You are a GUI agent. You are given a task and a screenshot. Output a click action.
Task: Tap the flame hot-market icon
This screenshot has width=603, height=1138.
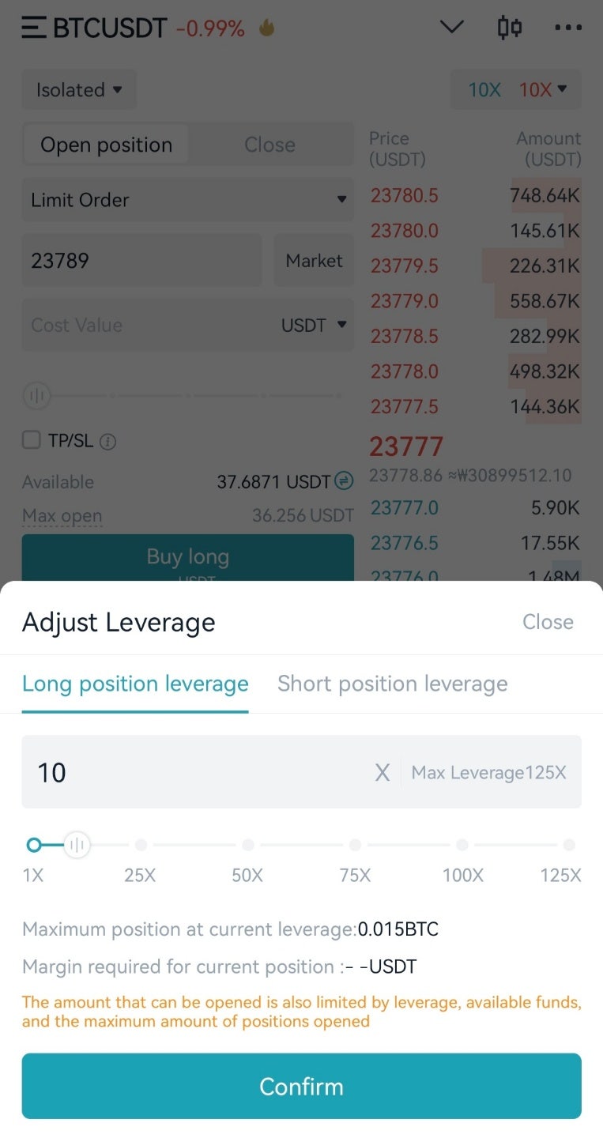pyautogui.click(x=266, y=28)
